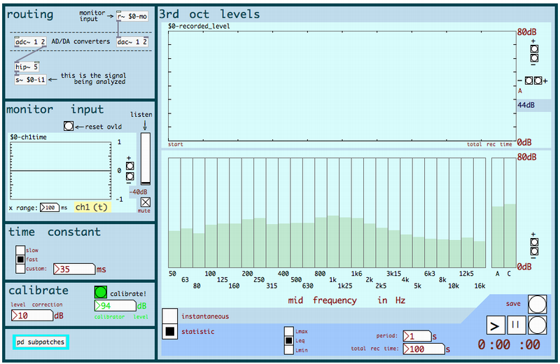Open the pd subpatches object
560x364 pixels.
coord(41,342)
